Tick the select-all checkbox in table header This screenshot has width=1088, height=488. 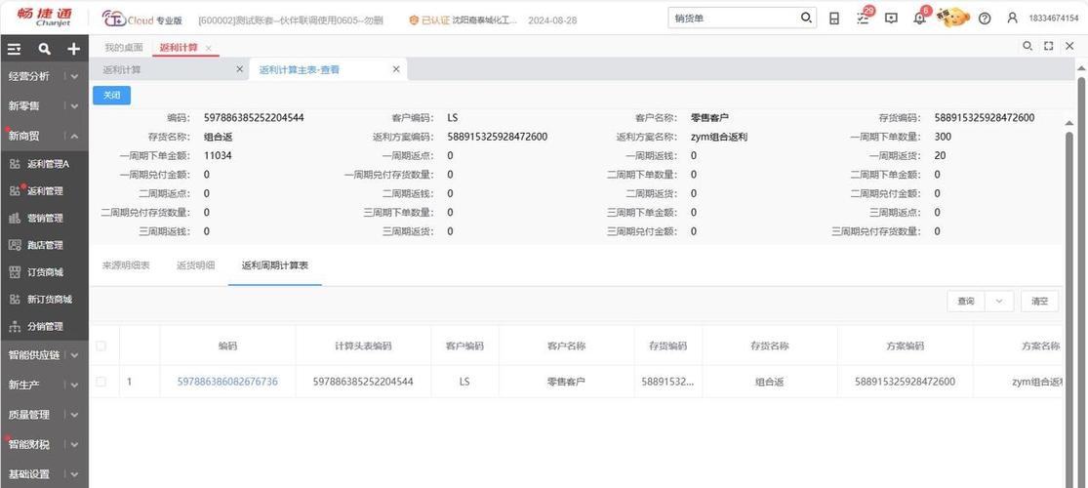coord(101,346)
